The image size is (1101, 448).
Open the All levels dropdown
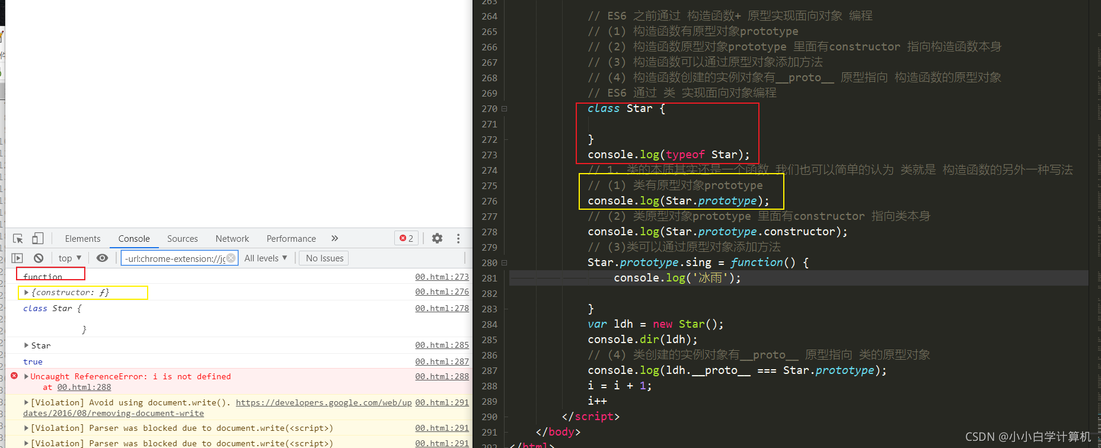click(266, 258)
